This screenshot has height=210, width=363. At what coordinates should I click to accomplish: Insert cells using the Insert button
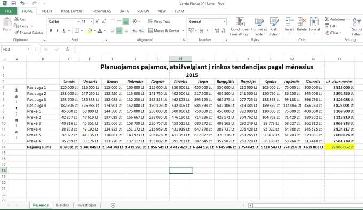pos(289,27)
